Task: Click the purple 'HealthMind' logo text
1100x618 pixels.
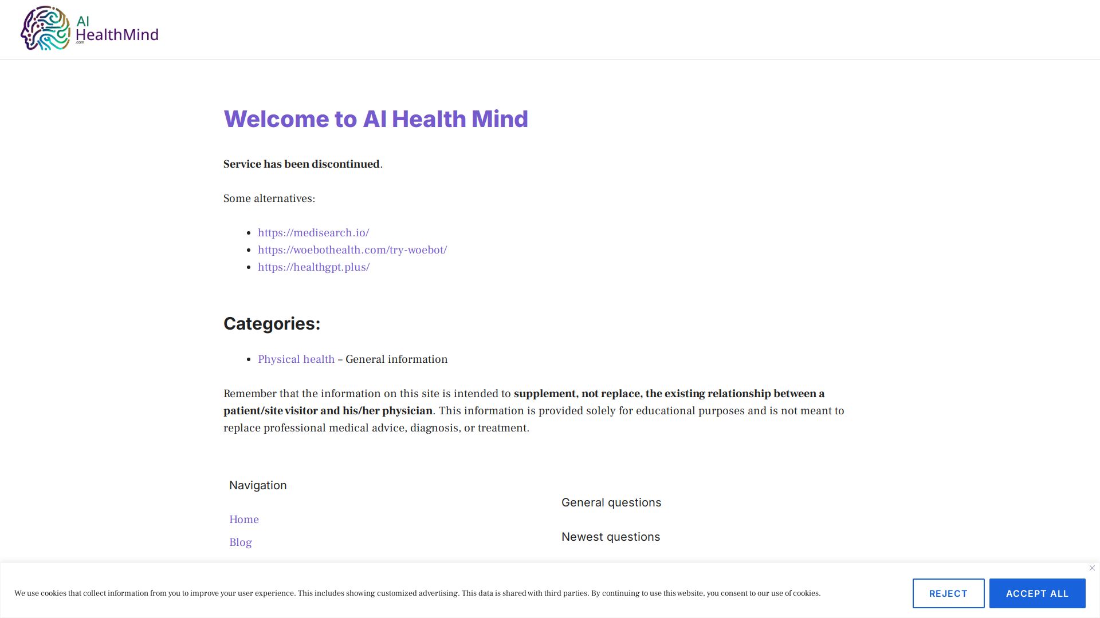Action: click(117, 35)
